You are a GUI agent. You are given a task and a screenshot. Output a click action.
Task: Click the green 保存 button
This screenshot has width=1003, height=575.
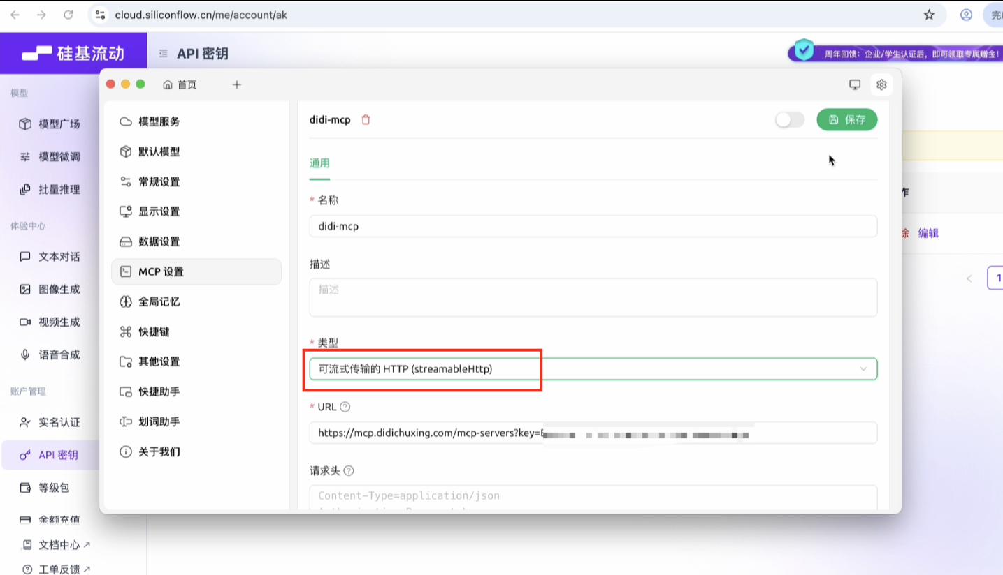pos(846,120)
